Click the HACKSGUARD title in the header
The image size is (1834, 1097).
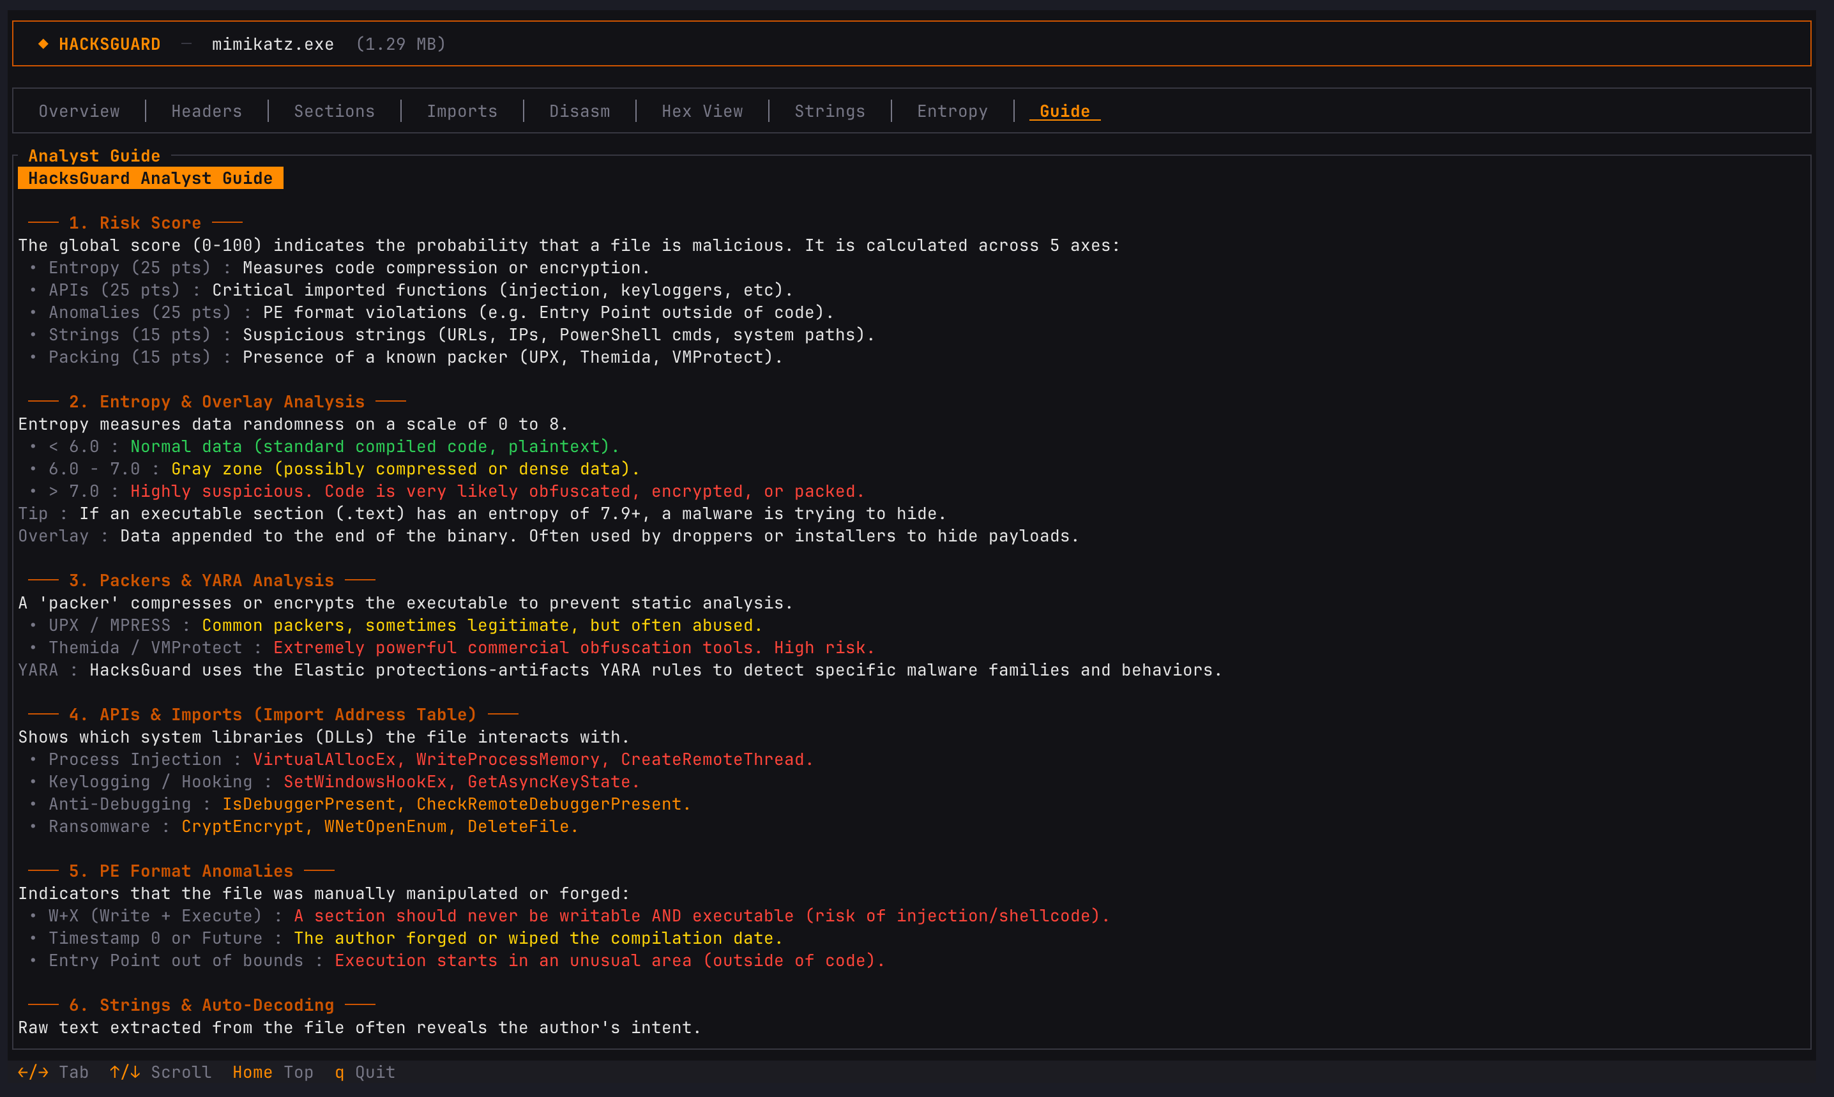109,44
